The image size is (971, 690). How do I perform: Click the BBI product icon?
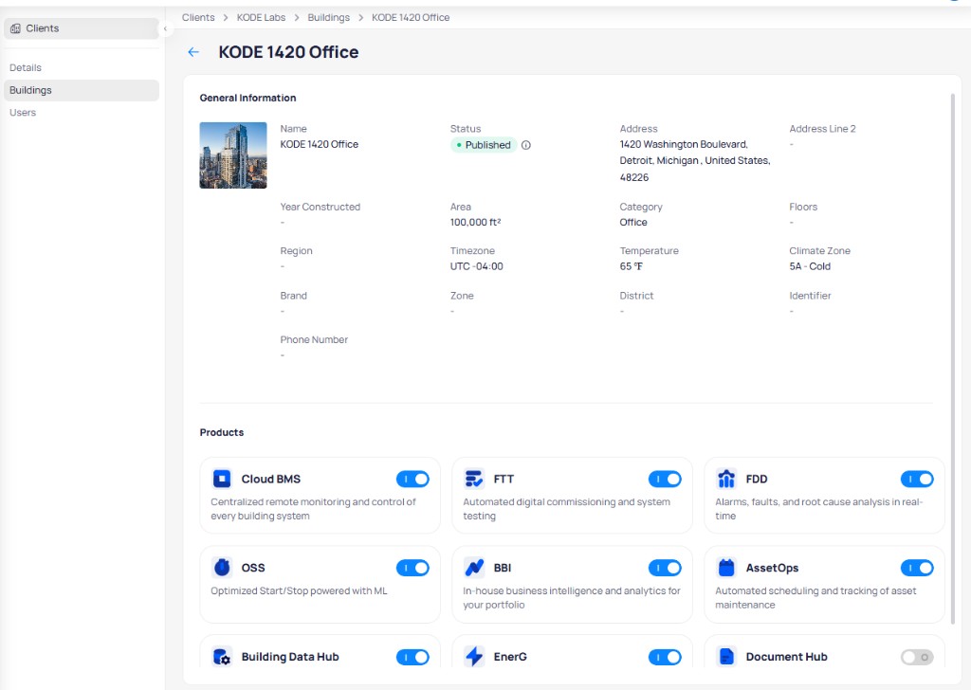(x=474, y=568)
